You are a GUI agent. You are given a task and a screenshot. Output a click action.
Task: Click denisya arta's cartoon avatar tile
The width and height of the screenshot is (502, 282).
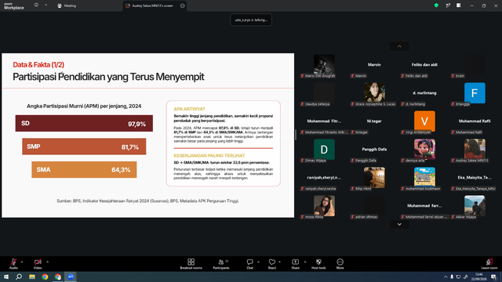[x=424, y=150]
